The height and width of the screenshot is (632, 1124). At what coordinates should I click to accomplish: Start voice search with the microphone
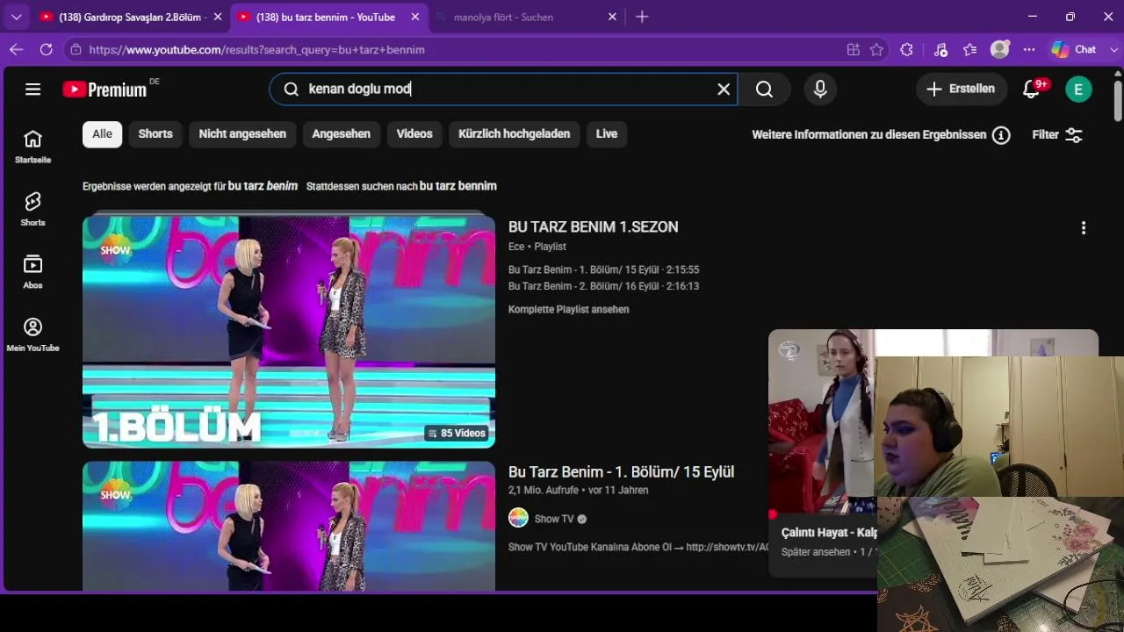coord(820,89)
